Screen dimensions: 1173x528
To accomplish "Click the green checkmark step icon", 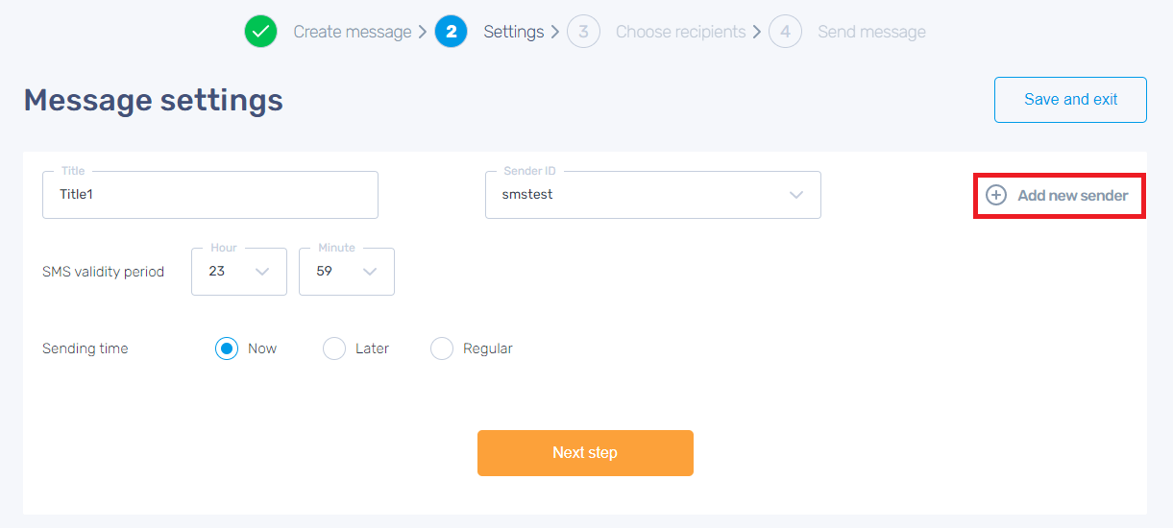I will coord(259,32).
